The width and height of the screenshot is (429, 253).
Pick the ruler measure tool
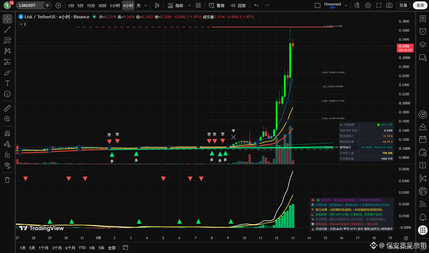(7, 108)
